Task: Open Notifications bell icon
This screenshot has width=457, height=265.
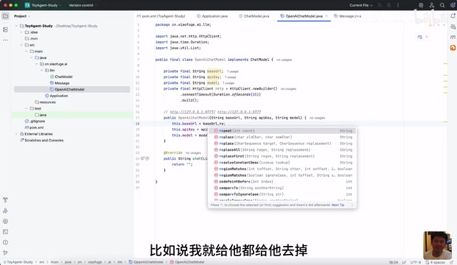Action: point(453,16)
